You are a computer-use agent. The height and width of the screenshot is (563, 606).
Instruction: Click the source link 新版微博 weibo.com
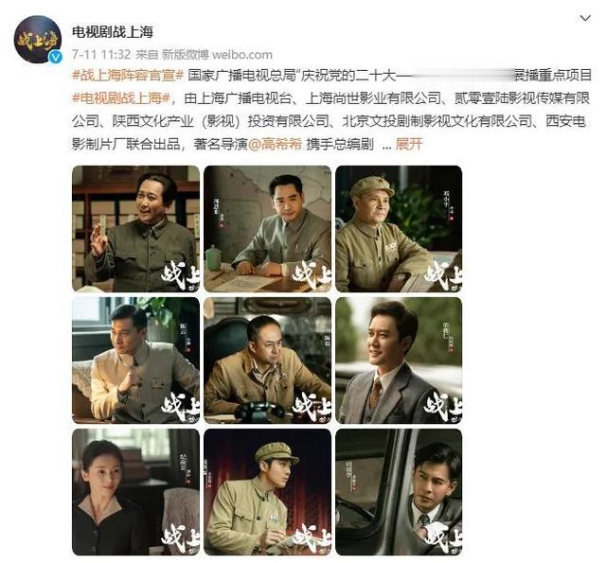[x=217, y=55]
